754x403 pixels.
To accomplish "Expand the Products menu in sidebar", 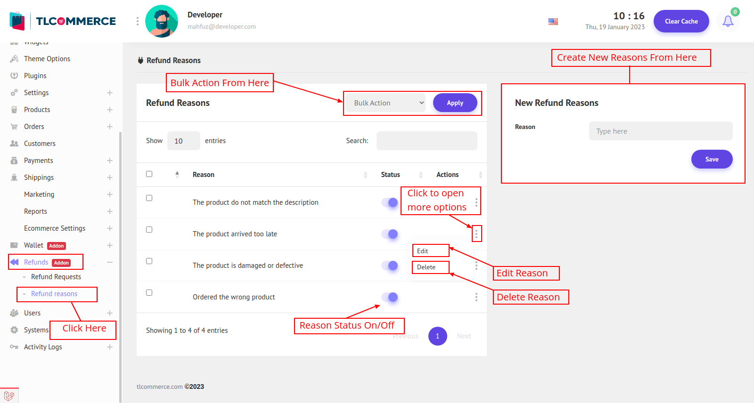I will click(x=109, y=110).
